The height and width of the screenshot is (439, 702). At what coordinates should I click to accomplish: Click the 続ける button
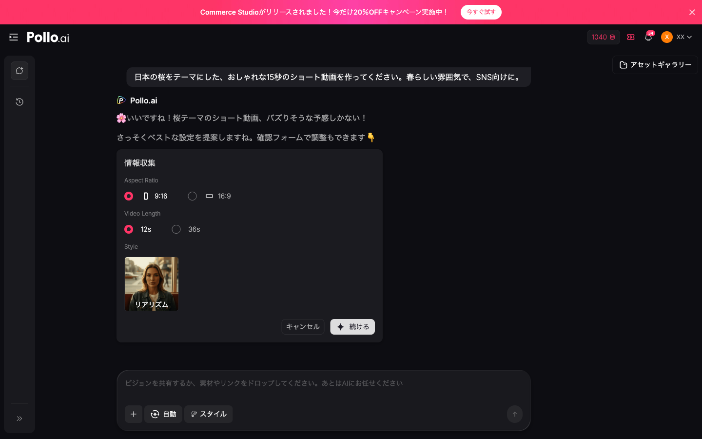point(352,327)
